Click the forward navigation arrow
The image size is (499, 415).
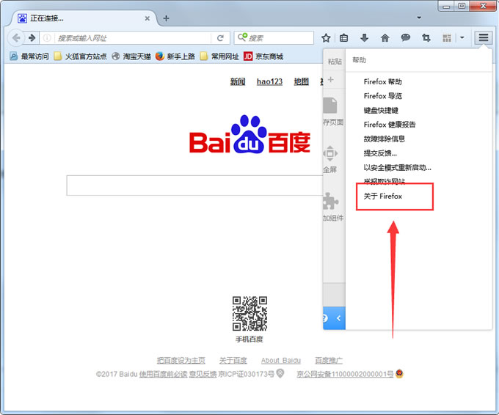pos(32,38)
